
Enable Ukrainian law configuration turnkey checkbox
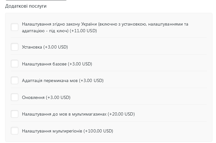15,27
